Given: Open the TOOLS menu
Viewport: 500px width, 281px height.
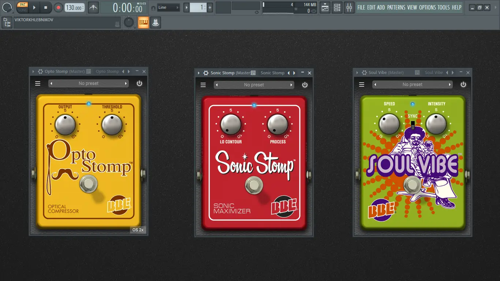Looking at the screenshot, I should (x=444, y=7).
